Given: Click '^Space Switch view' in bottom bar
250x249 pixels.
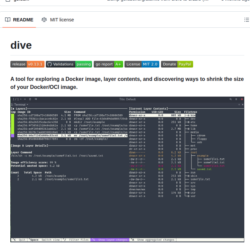Looking at the screenshot, I should [x=44, y=240].
